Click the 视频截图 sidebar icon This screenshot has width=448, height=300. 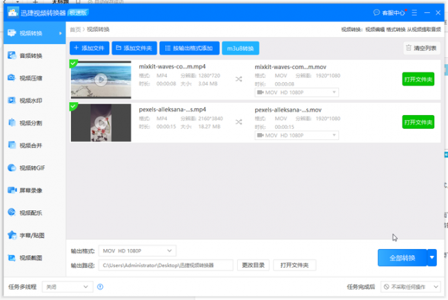[12, 258]
